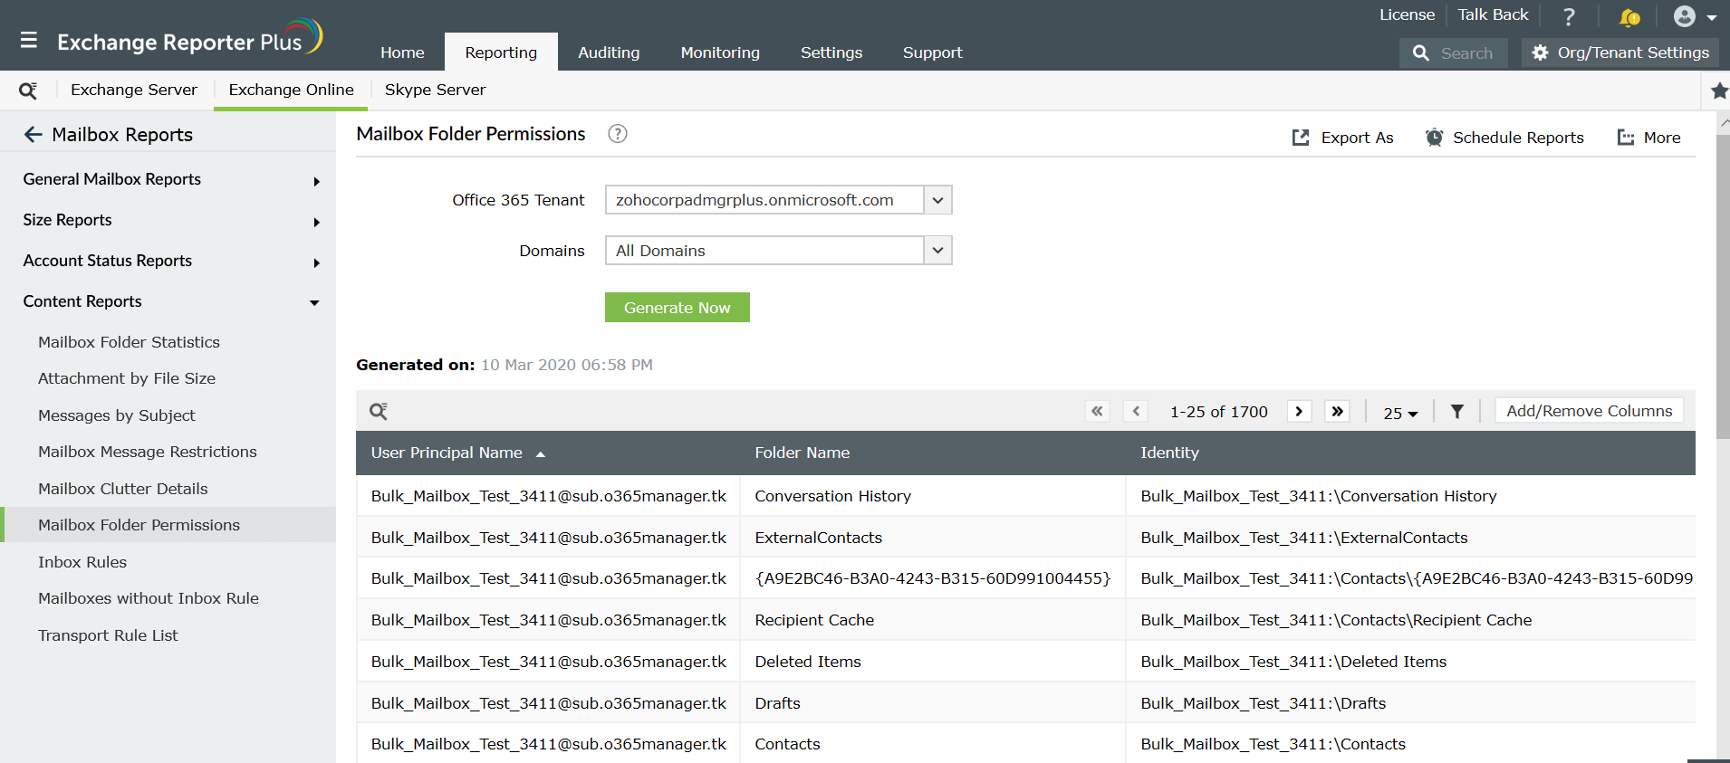Viewport: 1730px width, 763px height.
Task: Open the Settings tab
Action: 831,52
